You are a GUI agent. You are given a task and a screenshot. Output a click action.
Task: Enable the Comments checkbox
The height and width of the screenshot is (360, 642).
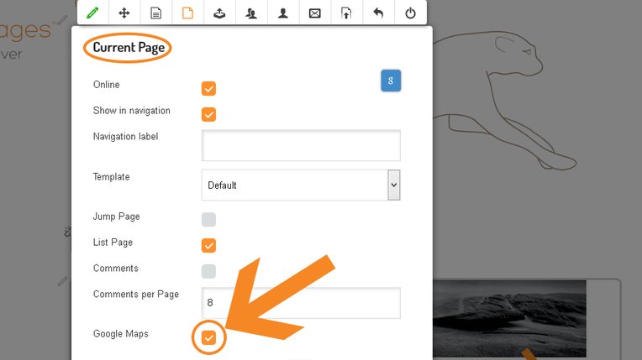pos(209,271)
